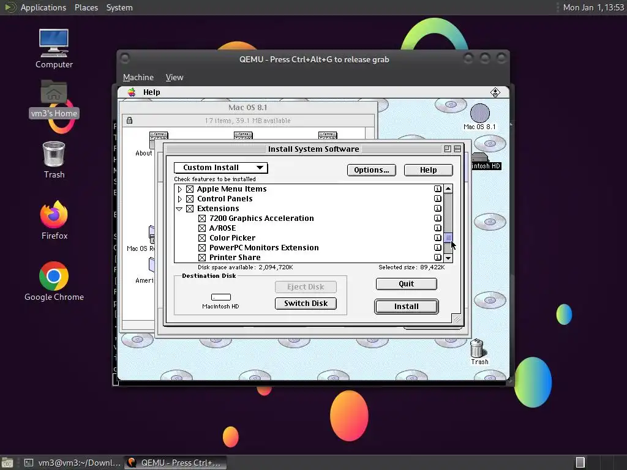The height and width of the screenshot is (470, 627).
Task: Open QEMU View menu
Action: click(x=175, y=78)
